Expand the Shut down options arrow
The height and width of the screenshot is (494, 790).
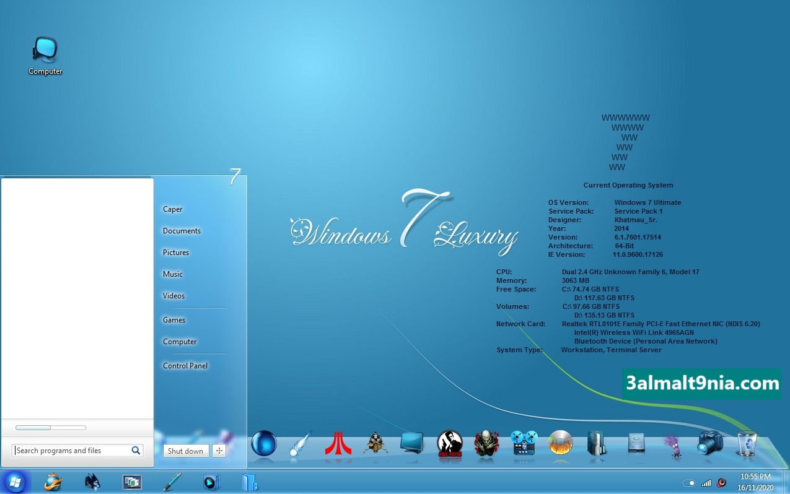coord(219,451)
